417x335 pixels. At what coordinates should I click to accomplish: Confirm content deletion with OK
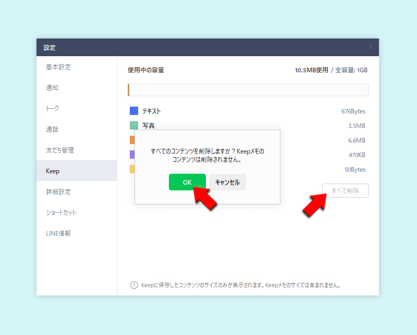(x=187, y=182)
